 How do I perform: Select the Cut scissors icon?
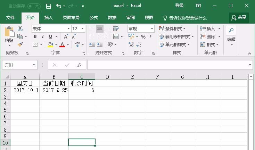pyautogui.click(x=20, y=28)
